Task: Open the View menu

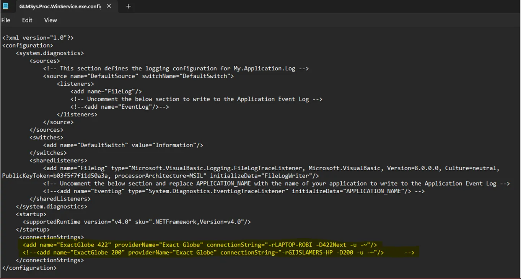Action: (x=50, y=20)
